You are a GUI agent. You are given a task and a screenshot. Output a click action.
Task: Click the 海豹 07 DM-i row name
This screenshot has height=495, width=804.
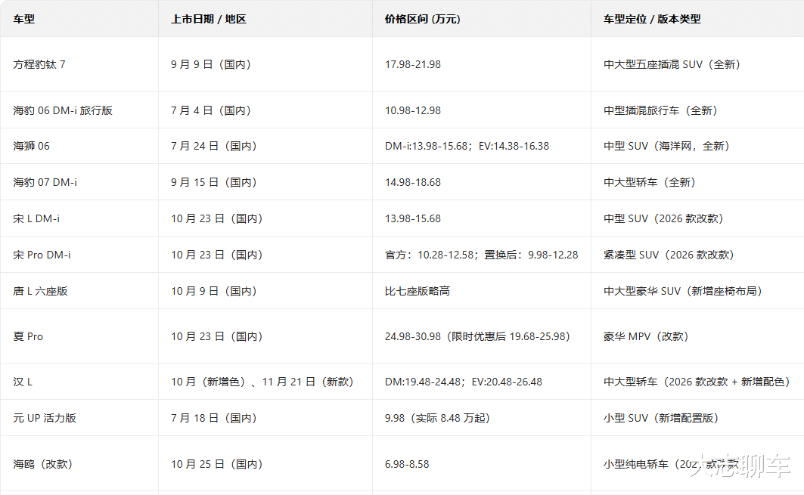(x=45, y=182)
